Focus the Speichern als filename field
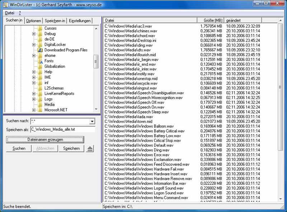This screenshot has height=212, width=287. click(63, 129)
